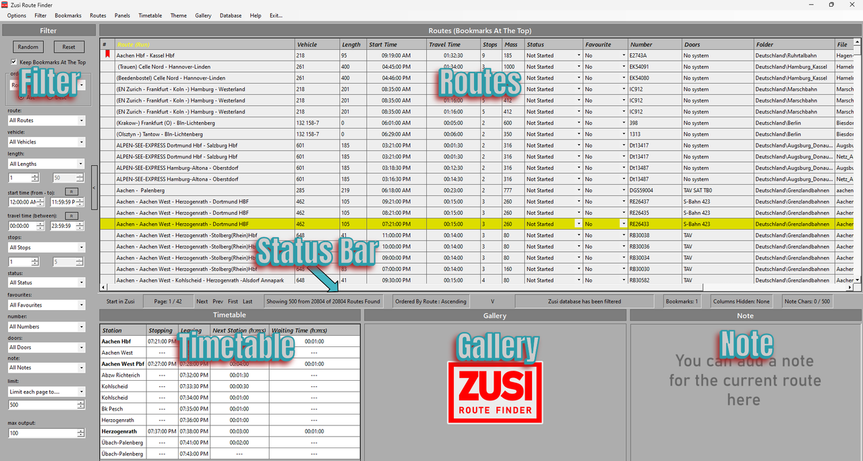The height and width of the screenshot is (461, 863).
Task: Open the Help menu
Action: (256, 16)
